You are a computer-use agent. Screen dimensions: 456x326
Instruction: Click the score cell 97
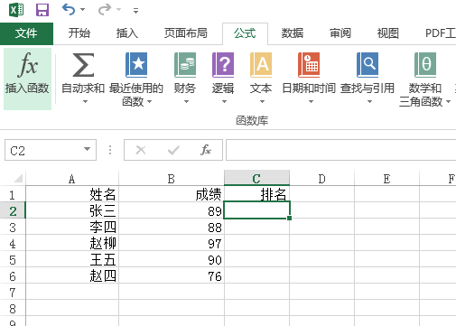172,243
